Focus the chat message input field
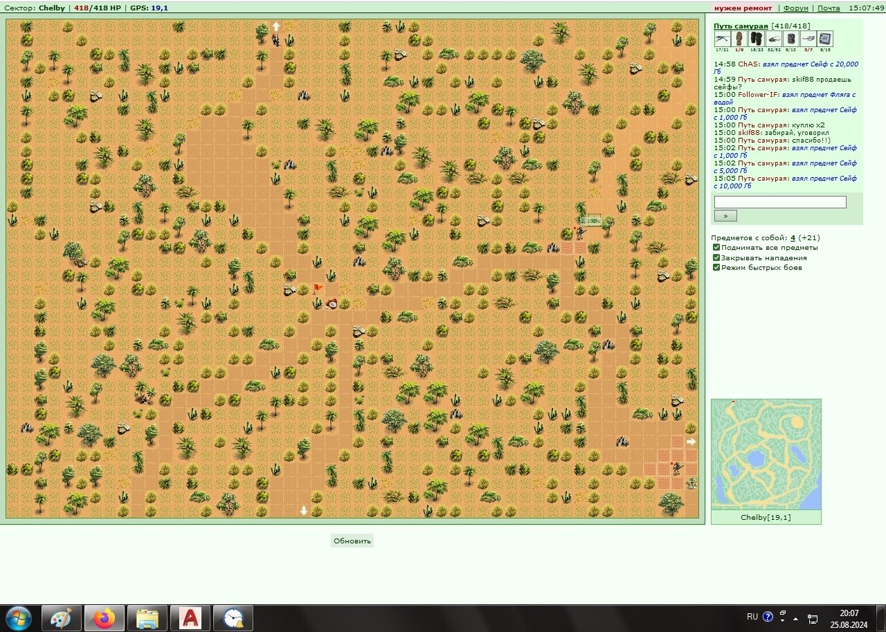This screenshot has height=632, width=886. 780,202
